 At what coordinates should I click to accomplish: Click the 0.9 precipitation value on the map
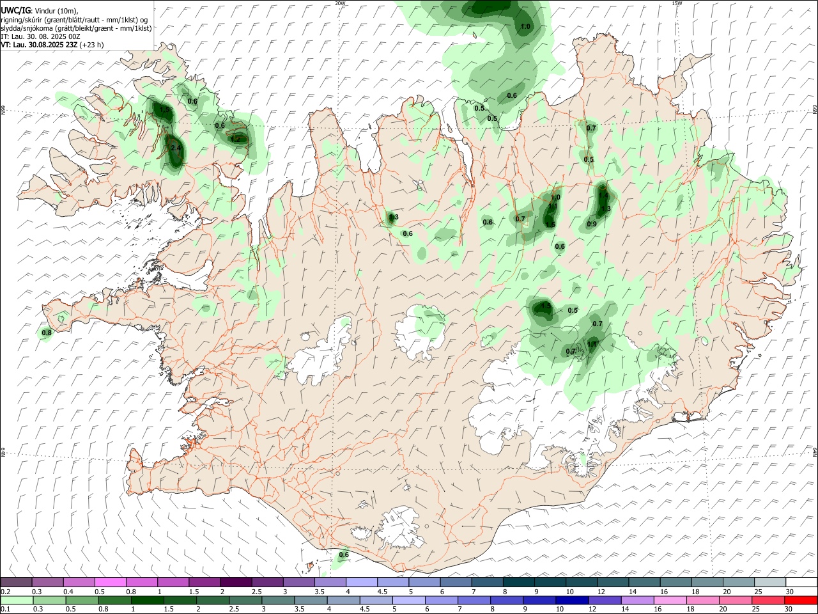pyautogui.click(x=592, y=224)
